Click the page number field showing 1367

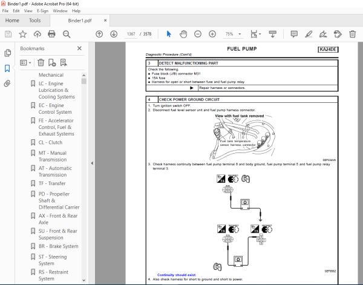(130, 34)
